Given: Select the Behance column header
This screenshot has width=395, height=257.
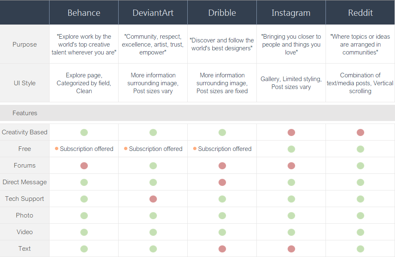Looking at the screenshot, I should click(x=84, y=13).
